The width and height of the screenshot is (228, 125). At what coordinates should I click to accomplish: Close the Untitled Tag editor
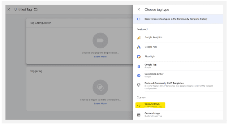(9, 10)
